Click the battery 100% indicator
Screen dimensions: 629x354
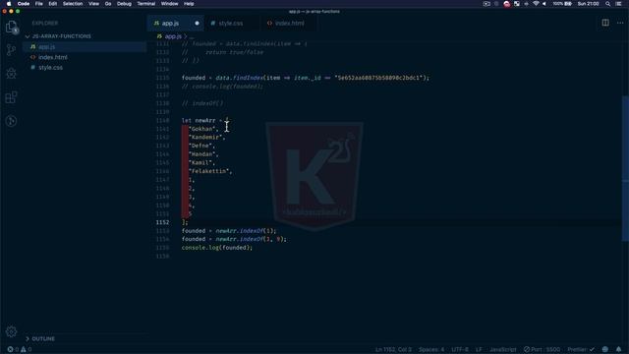[x=562, y=4]
